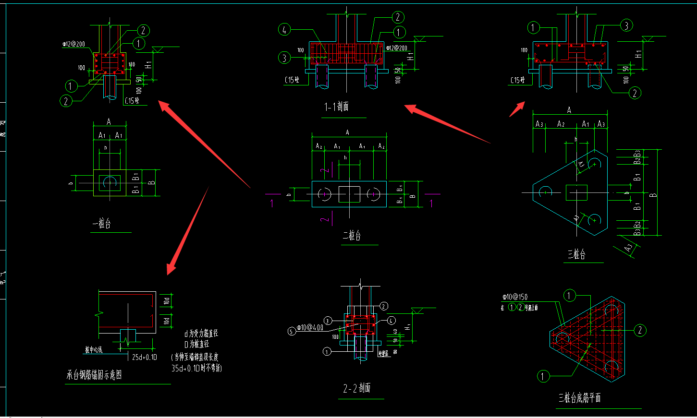Click the '35d+0.1D时不弯折' note line

tap(197, 368)
